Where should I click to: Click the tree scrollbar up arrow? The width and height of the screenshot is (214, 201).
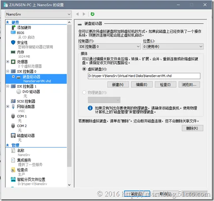69,22
